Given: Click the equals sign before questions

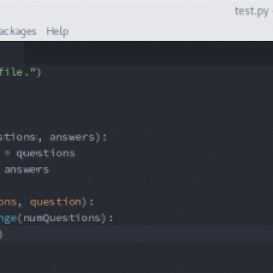Looking at the screenshot, I should [8, 153].
